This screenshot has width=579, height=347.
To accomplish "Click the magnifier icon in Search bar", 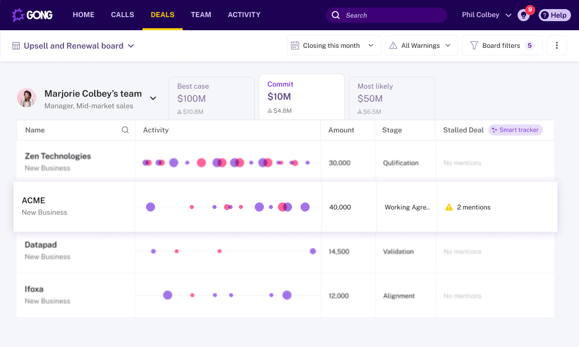I will (x=336, y=15).
